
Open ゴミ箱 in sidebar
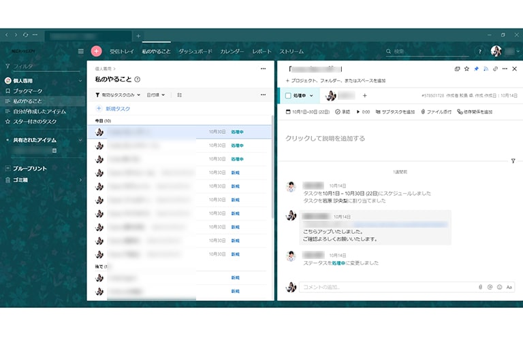point(20,180)
